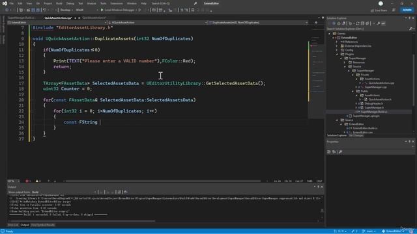417x234 pixels.
Task: Open the Edit menu
Action: (x=20, y=3)
